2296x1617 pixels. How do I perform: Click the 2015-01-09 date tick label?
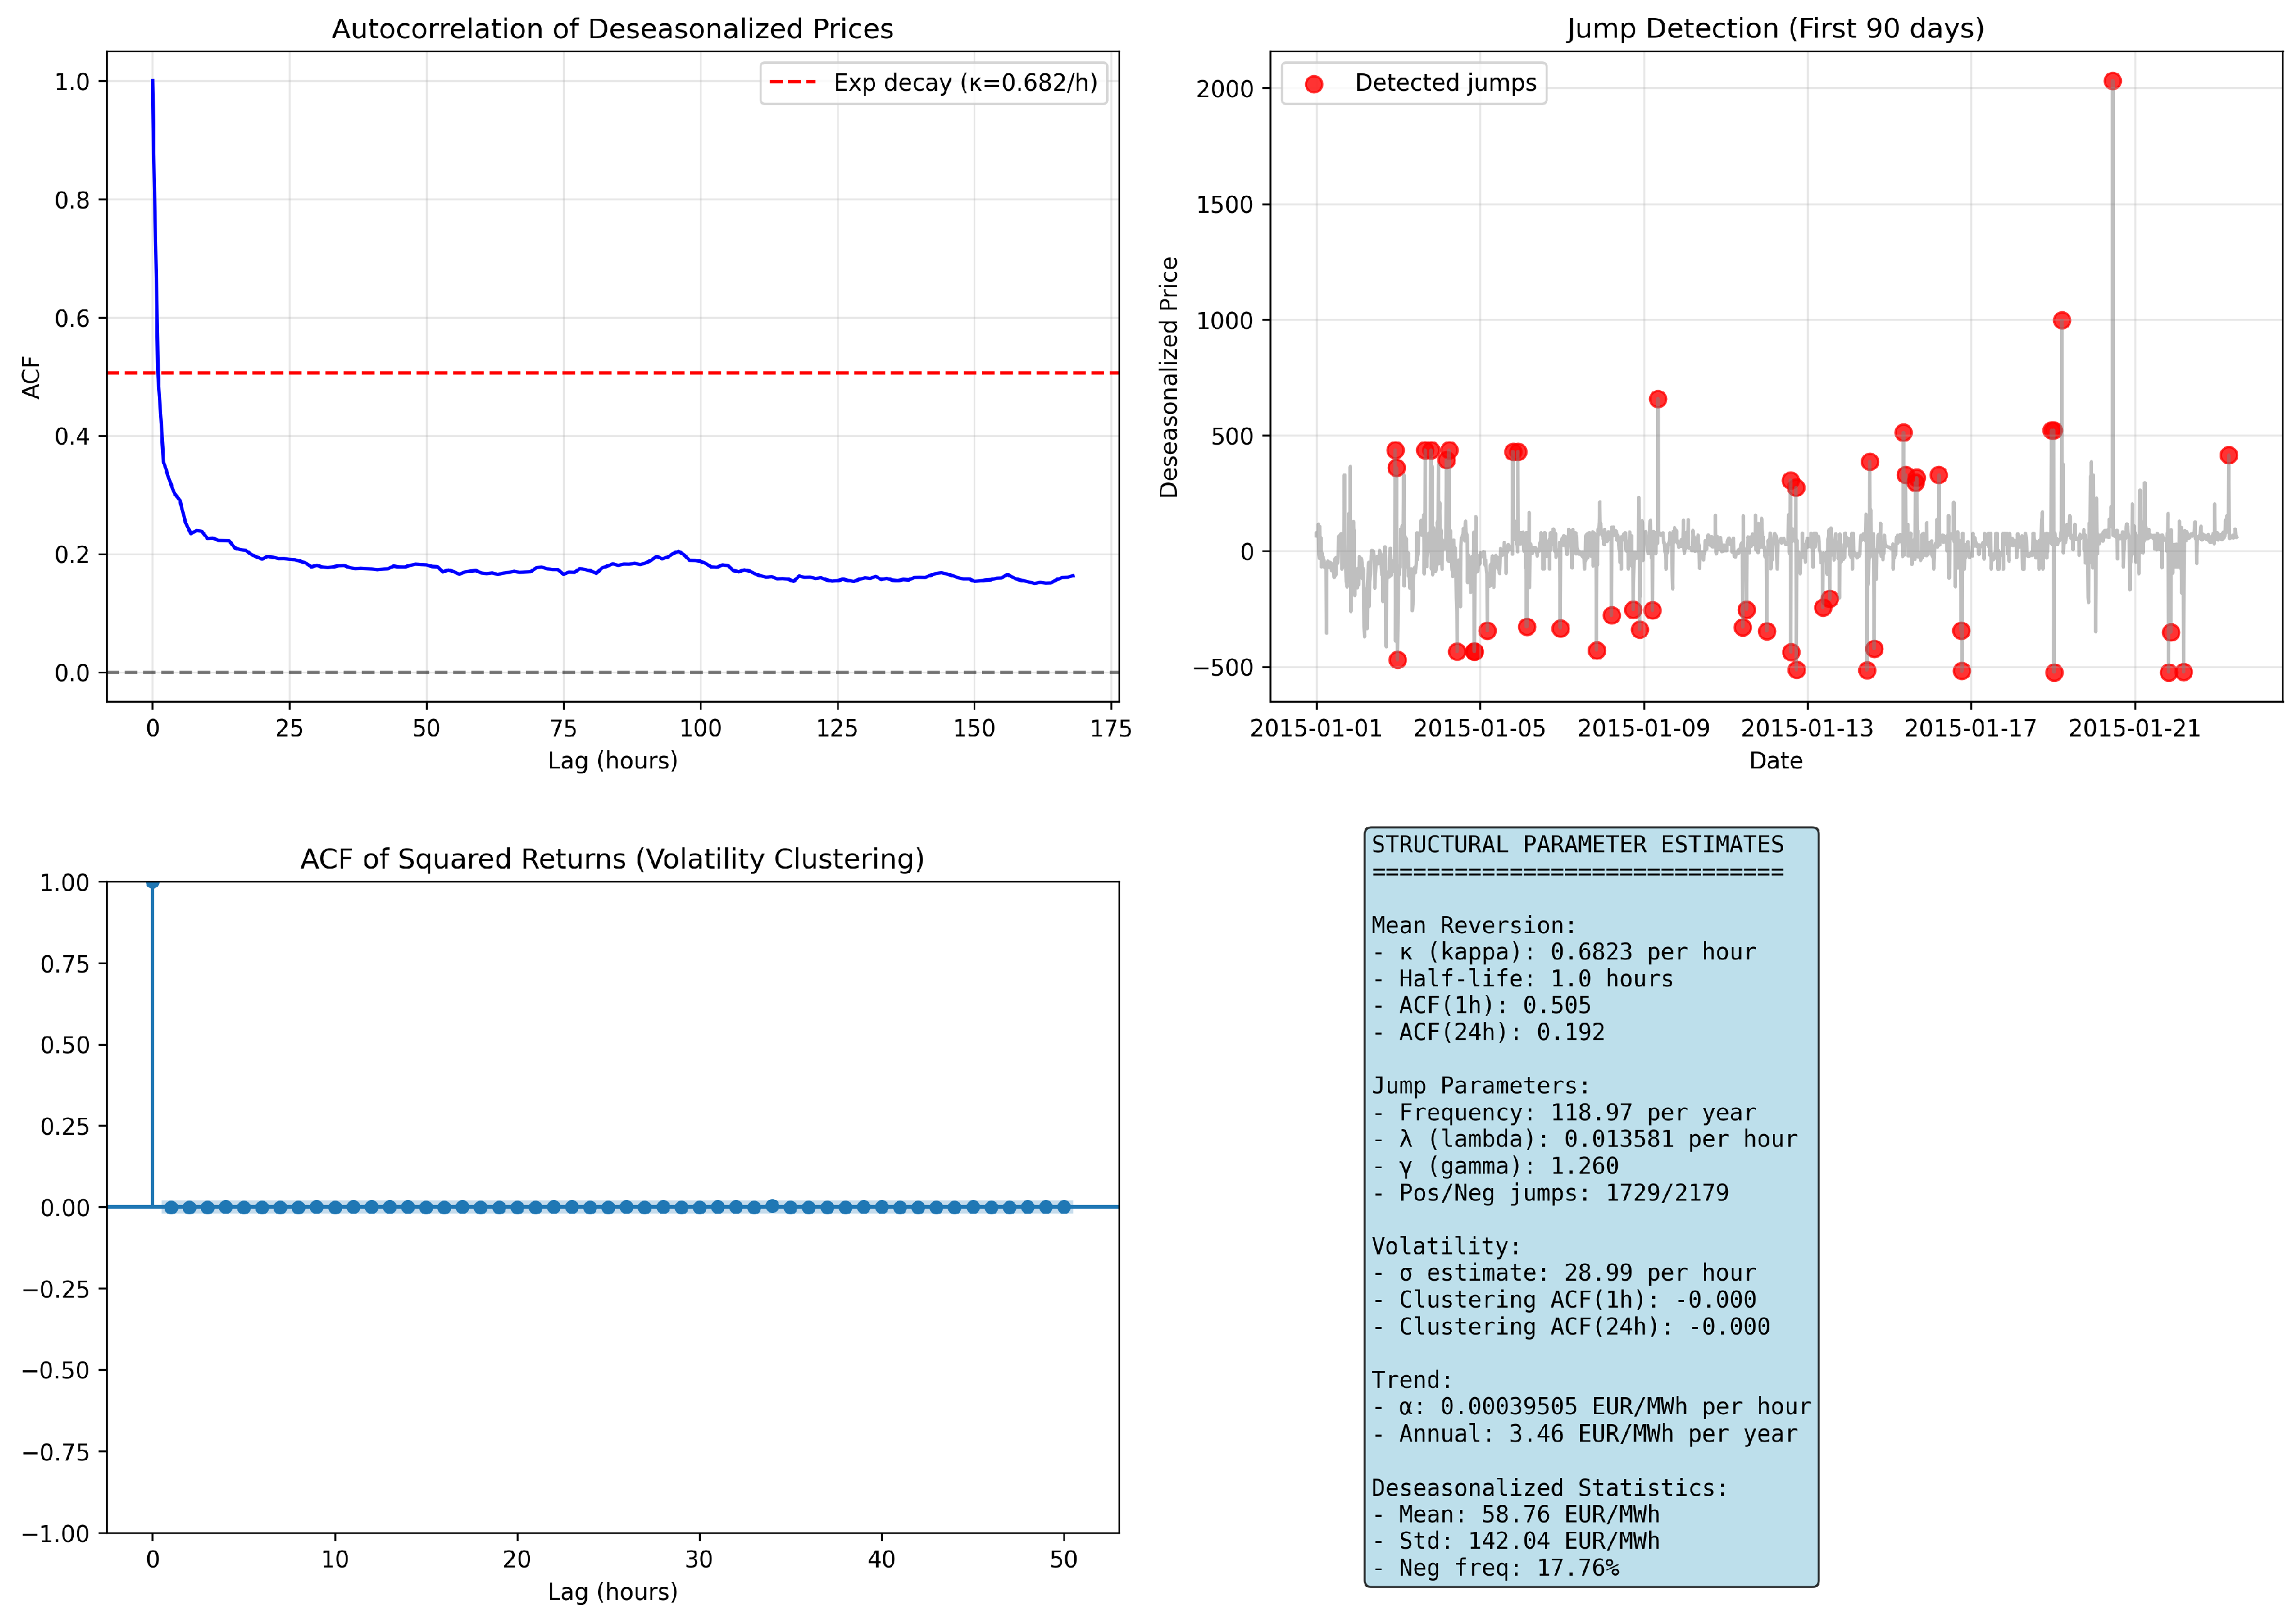(x=1643, y=728)
